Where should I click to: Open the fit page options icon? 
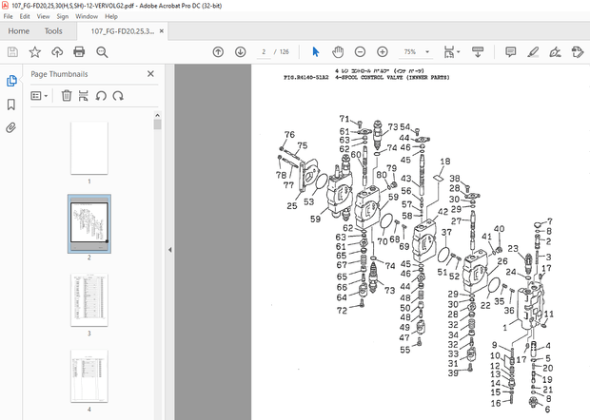click(x=451, y=52)
